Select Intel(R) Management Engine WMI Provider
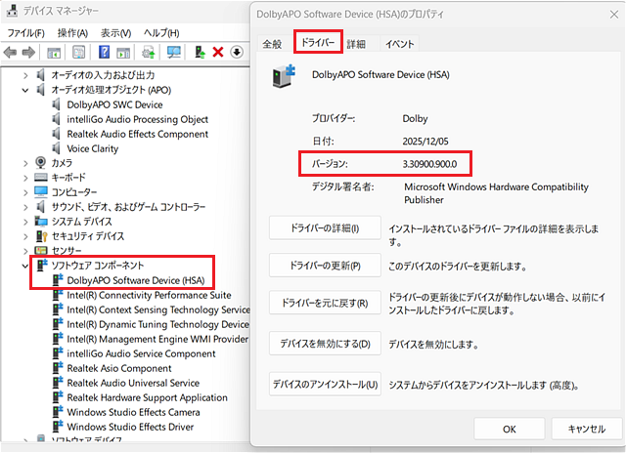The image size is (626, 453). [x=157, y=339]
